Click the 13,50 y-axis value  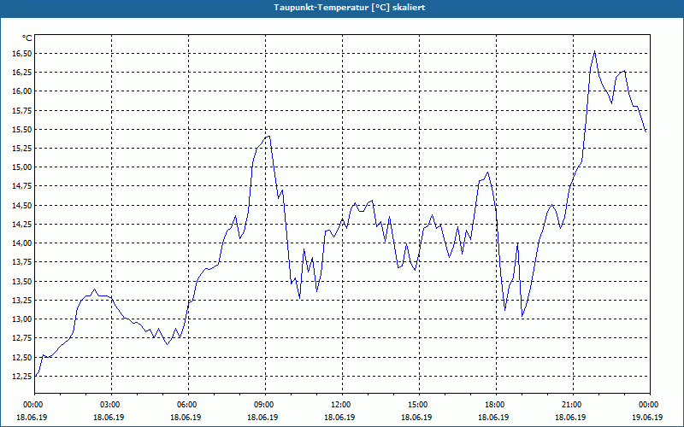(x=21, y=282)
